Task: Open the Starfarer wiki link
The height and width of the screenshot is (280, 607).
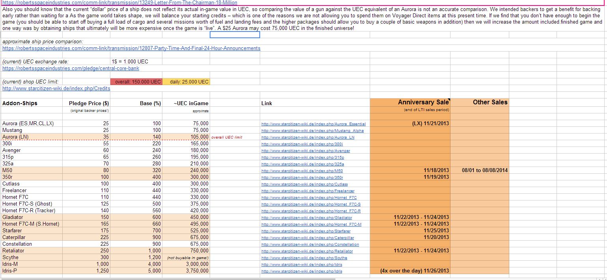Action: (306, 231)
